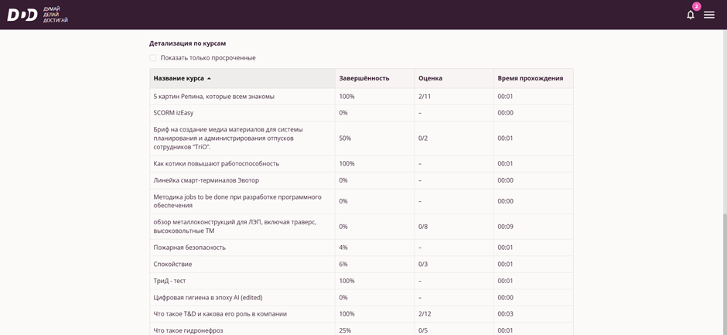The height and width of the screenshot is (335, 727).
Task: Sort by the Оценка column header
Action: (430, 78)
